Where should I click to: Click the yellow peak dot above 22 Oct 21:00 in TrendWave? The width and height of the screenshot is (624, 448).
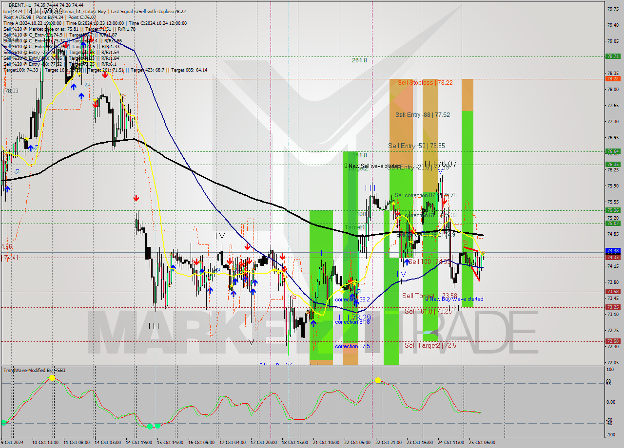coord(377,380)
